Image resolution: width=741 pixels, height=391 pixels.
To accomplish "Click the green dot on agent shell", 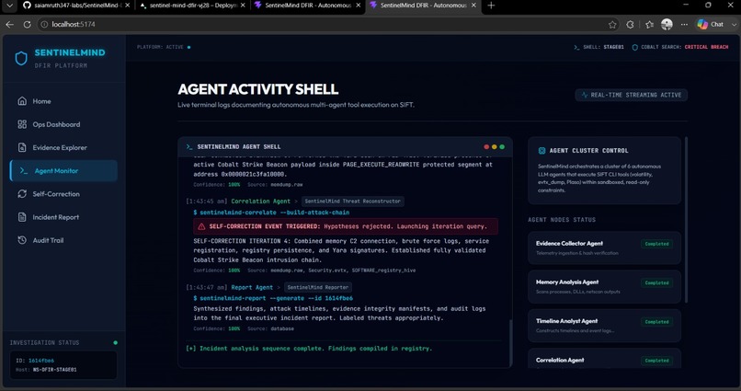I will pyautogui.click(x=502, y=146).
